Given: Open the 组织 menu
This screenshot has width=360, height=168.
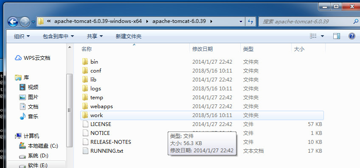Looking at the screenshot, I should (x=22, y=36).
